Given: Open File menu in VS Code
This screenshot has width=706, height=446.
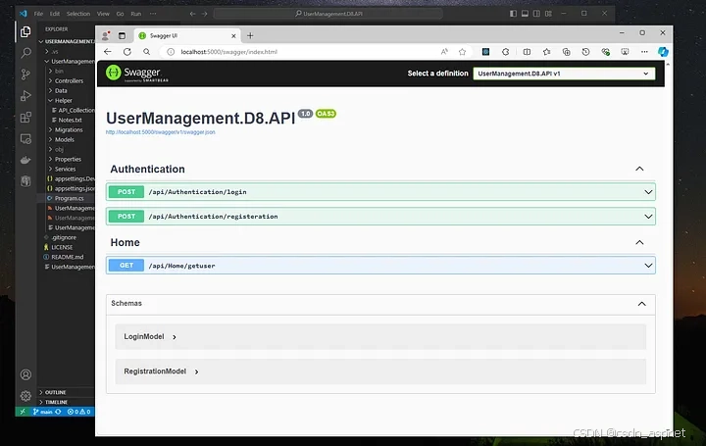Looking at the screenshot, I should pos(38,14).
